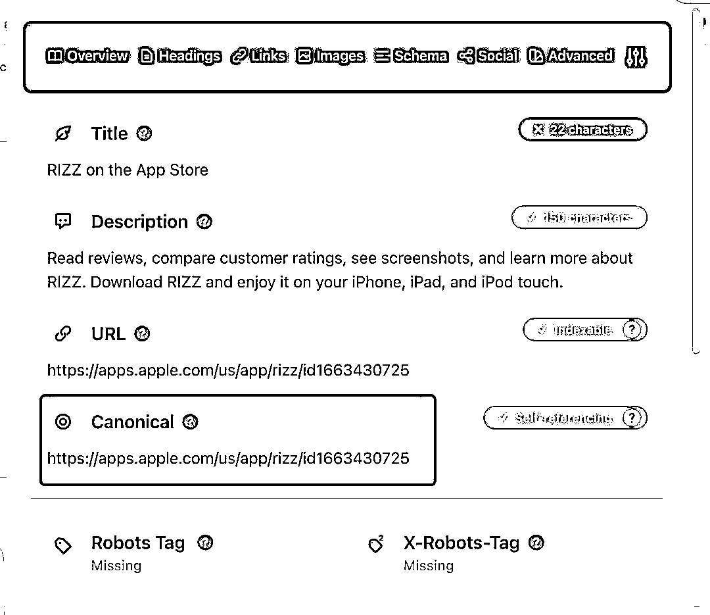Screen dimensions: 710x615
Task: Open the settings sliders icon
Action: point(636,57)
